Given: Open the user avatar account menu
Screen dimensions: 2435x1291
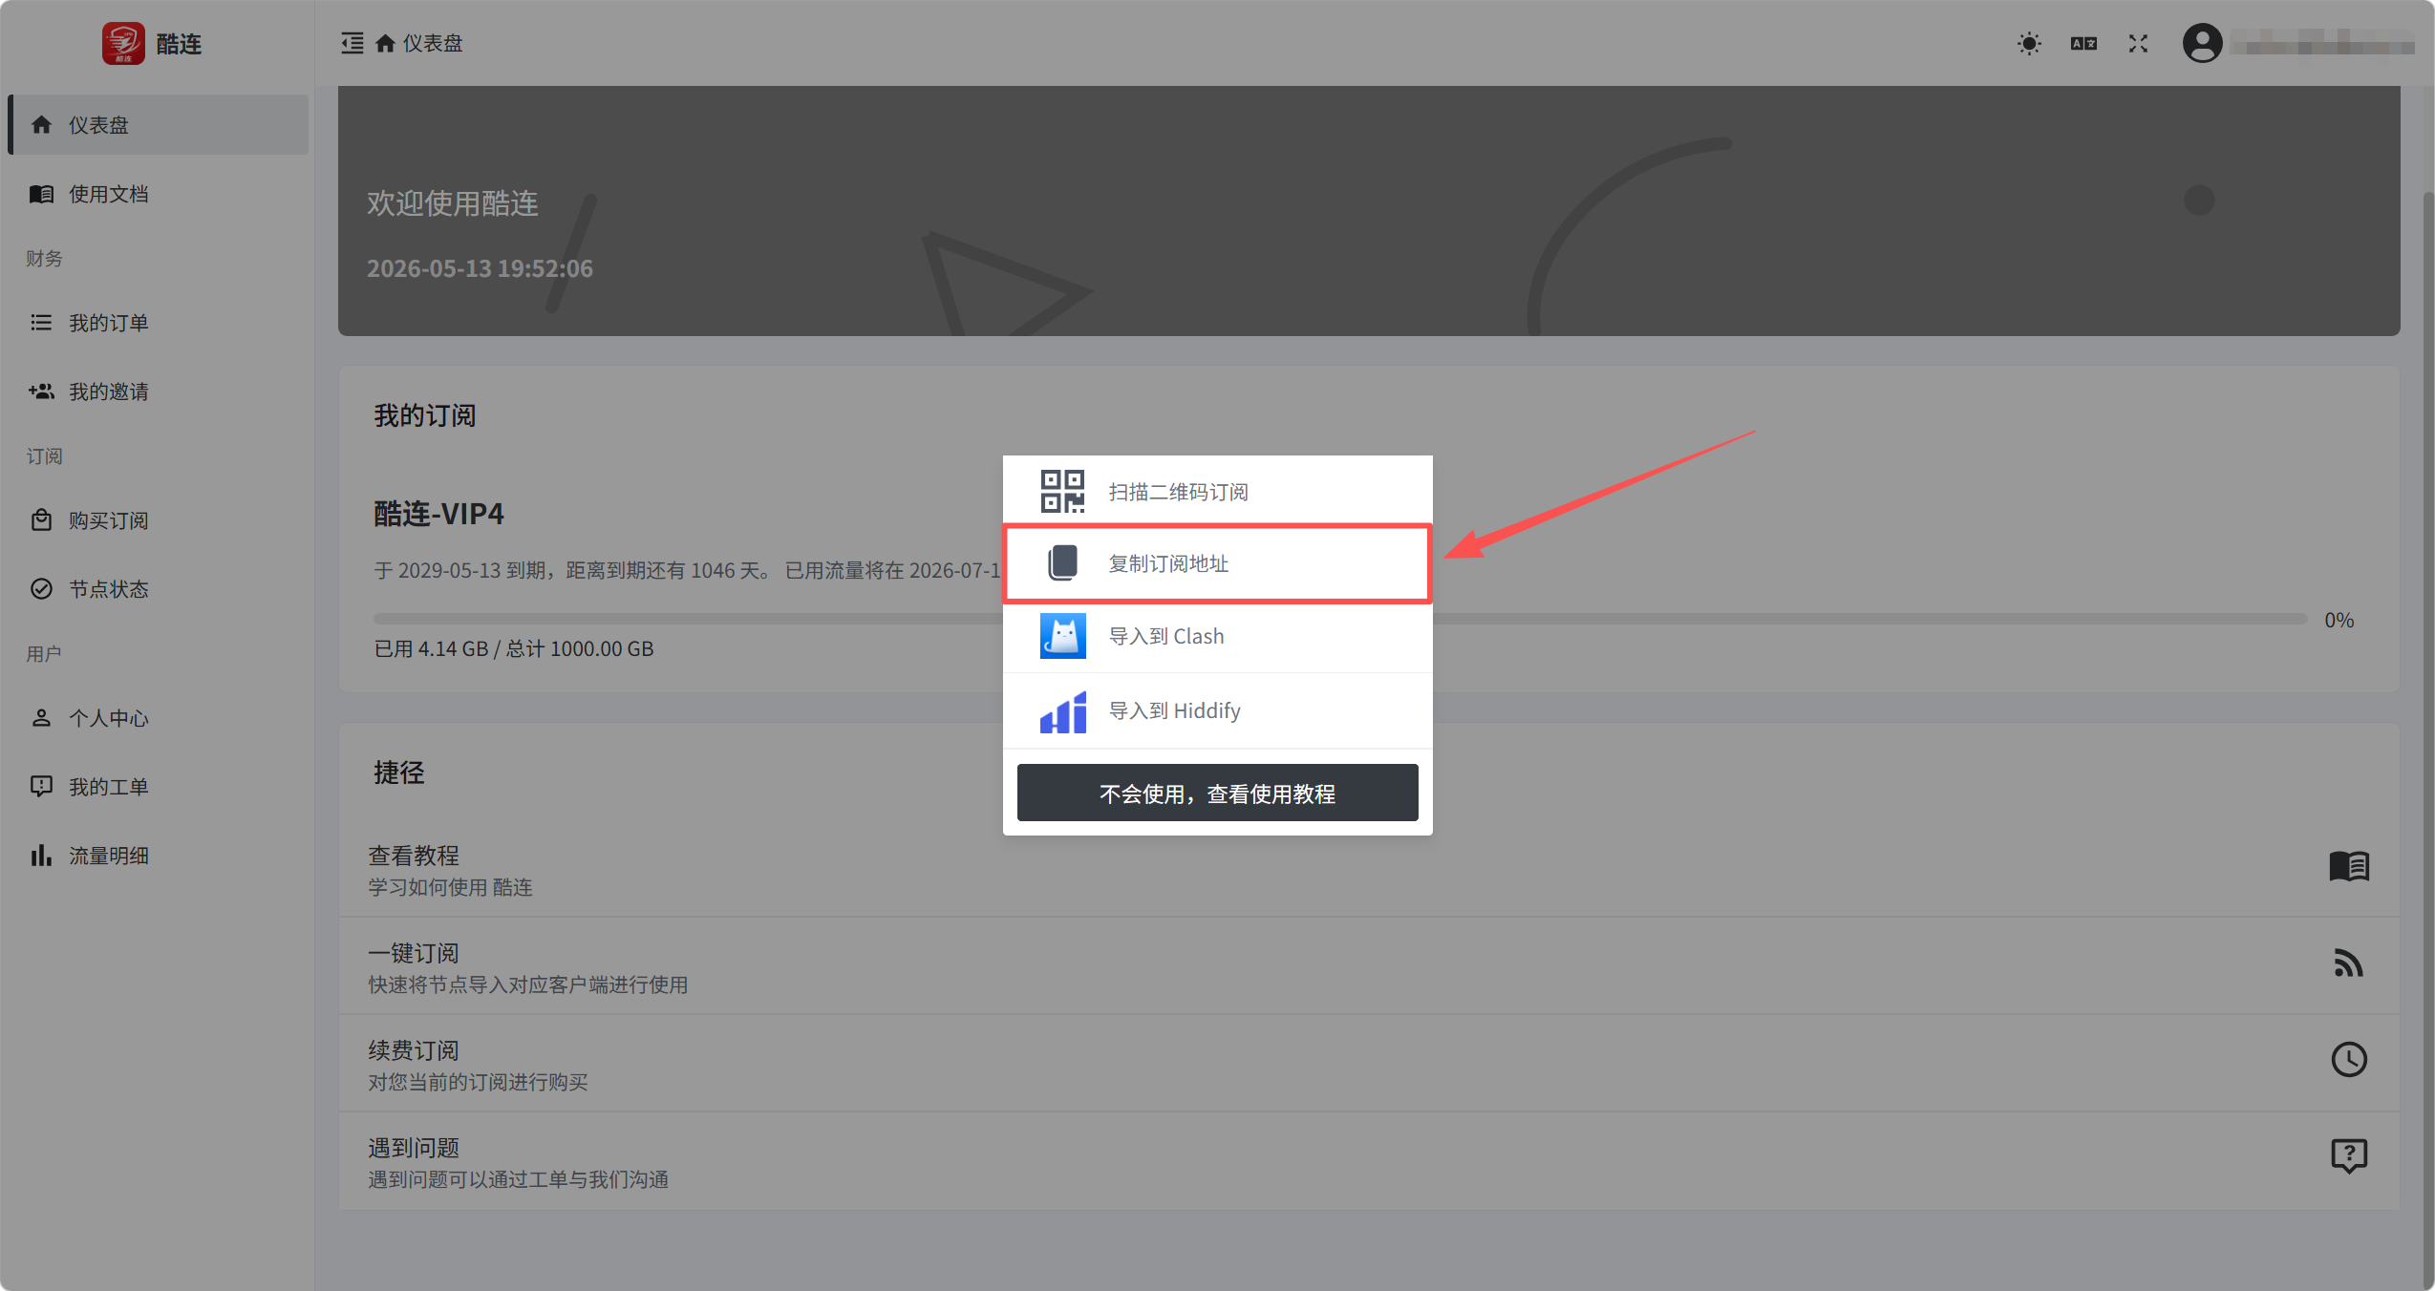Looking at the screenshot, I should 2202,43.
